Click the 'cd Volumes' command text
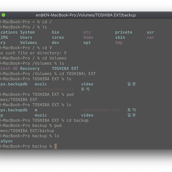 click(54, 58)
